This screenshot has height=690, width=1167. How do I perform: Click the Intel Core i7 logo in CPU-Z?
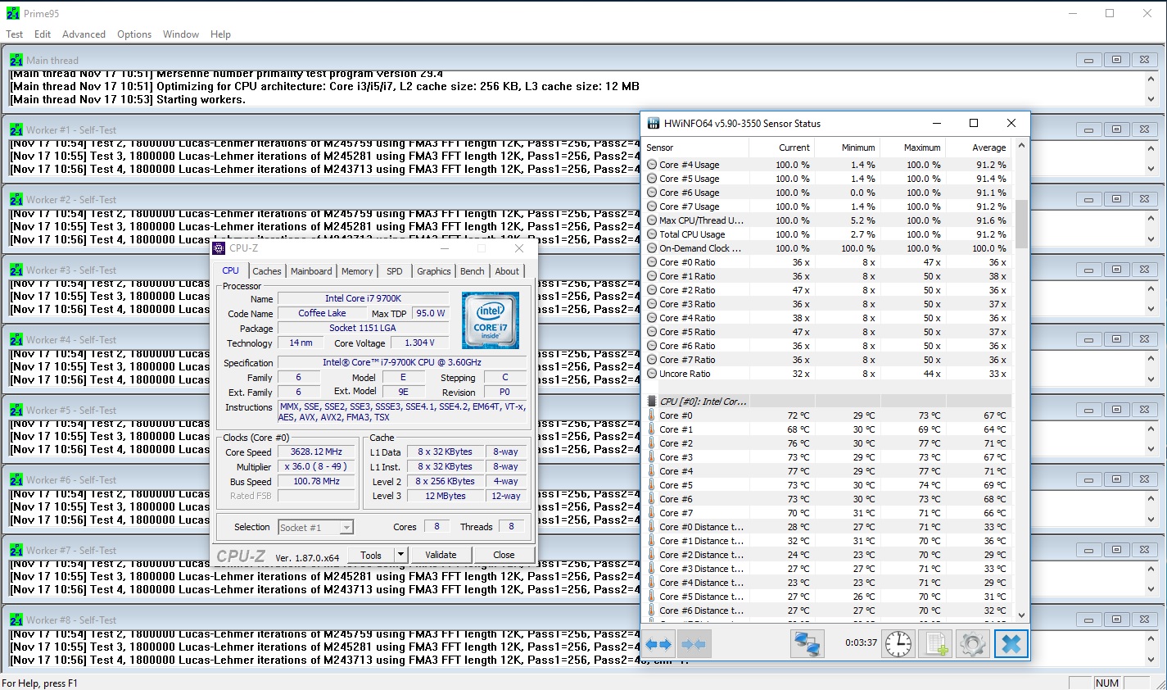(x=491, y=320)
